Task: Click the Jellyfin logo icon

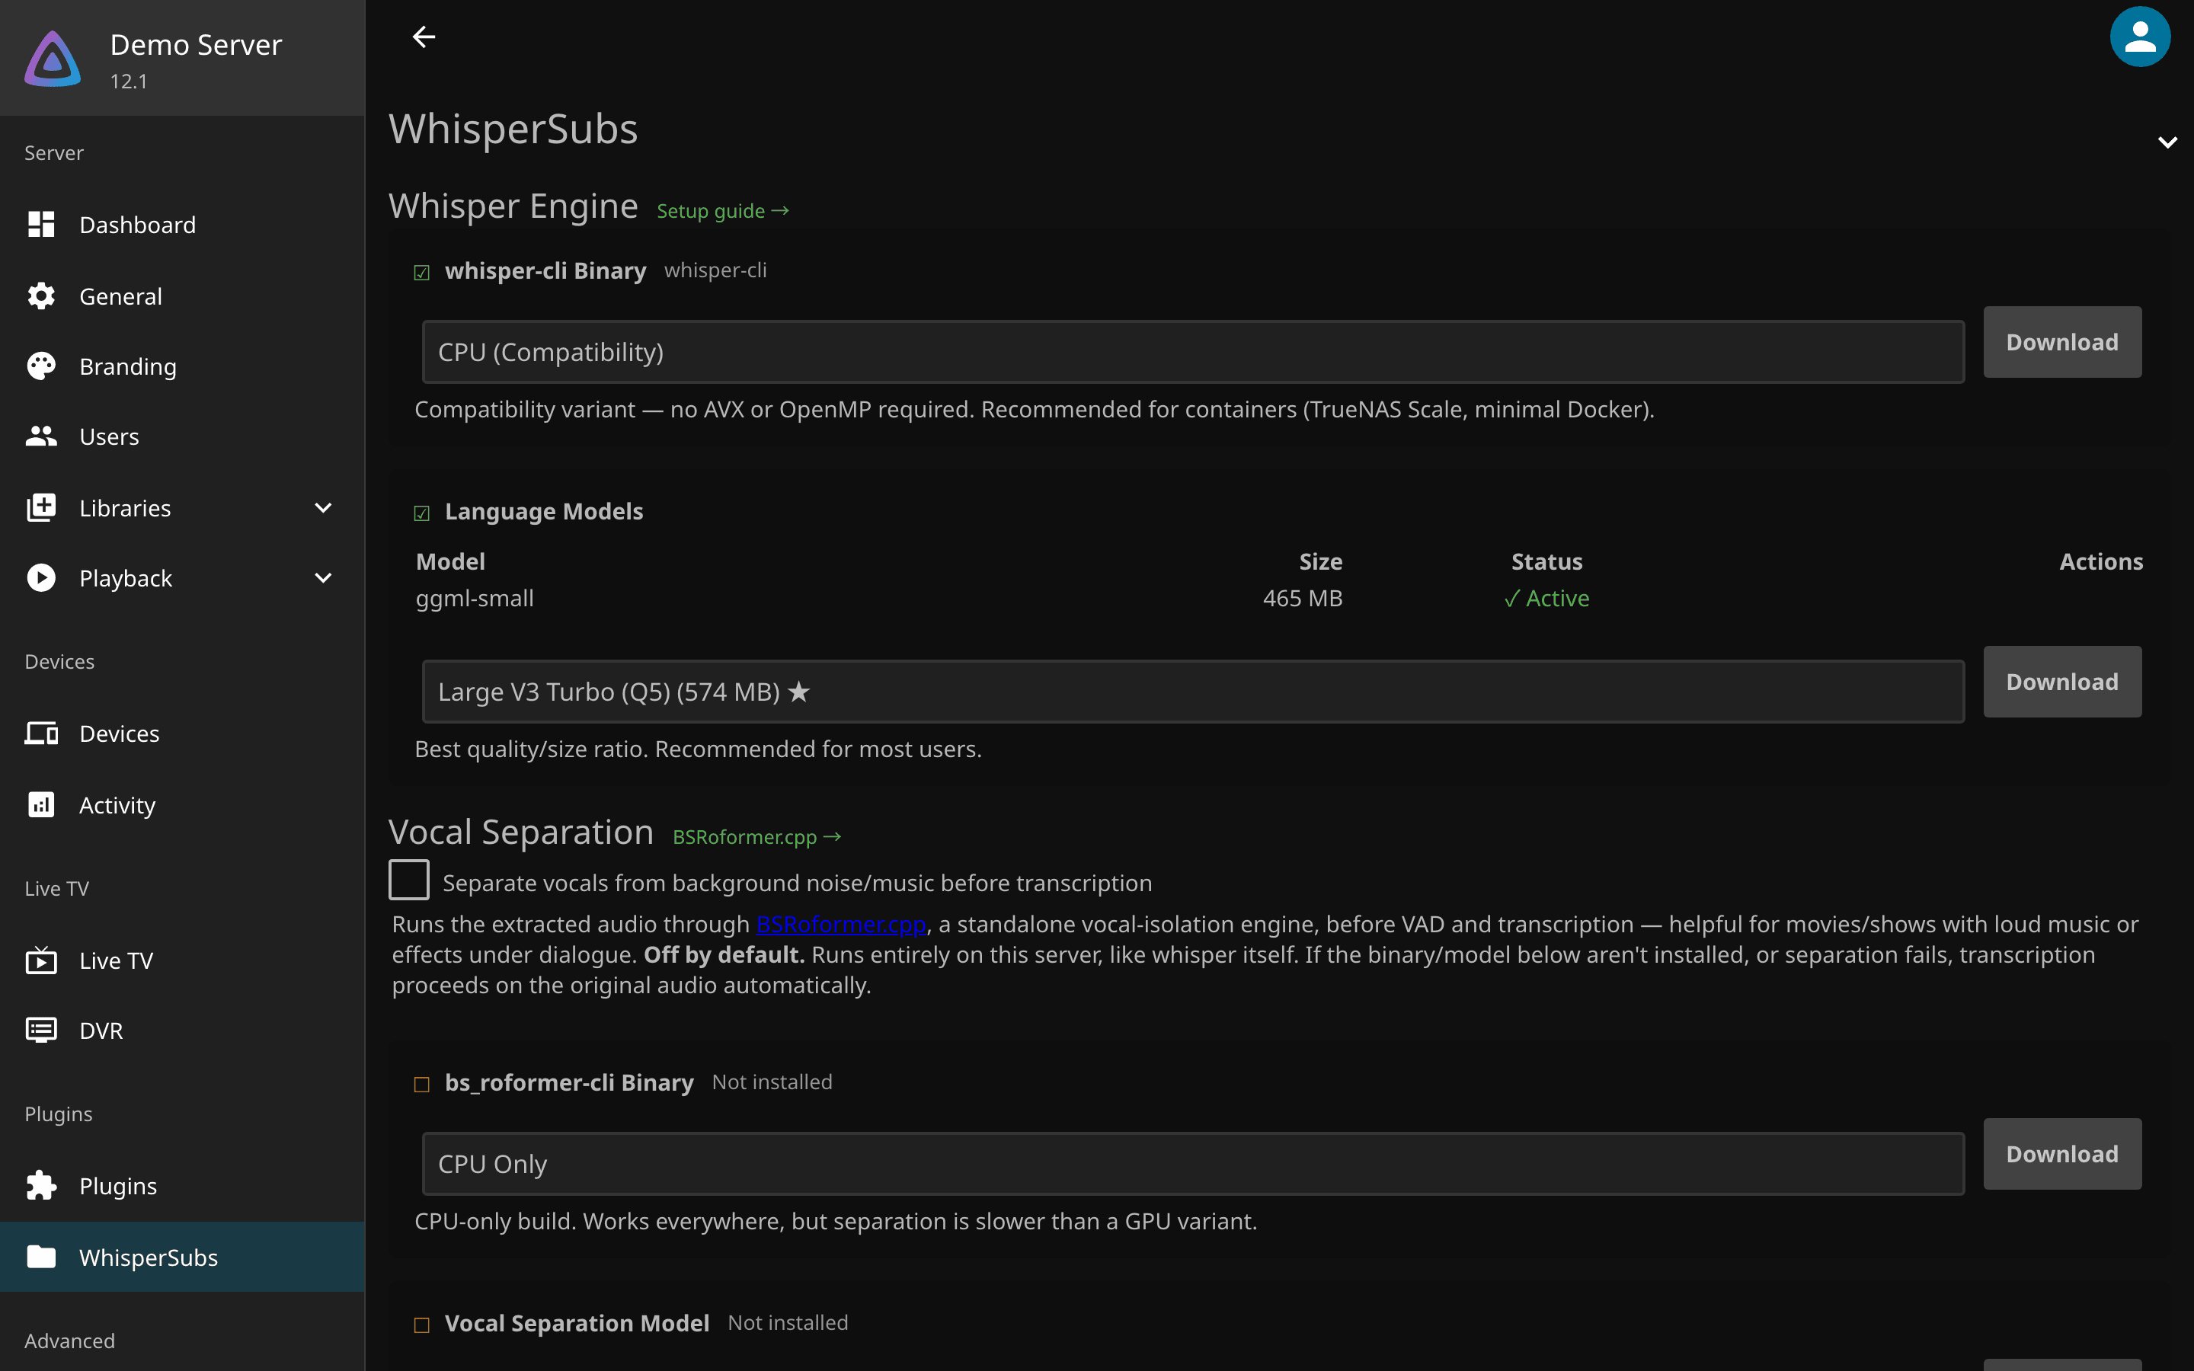Action: pyautogui.click(x=53, y=59)
